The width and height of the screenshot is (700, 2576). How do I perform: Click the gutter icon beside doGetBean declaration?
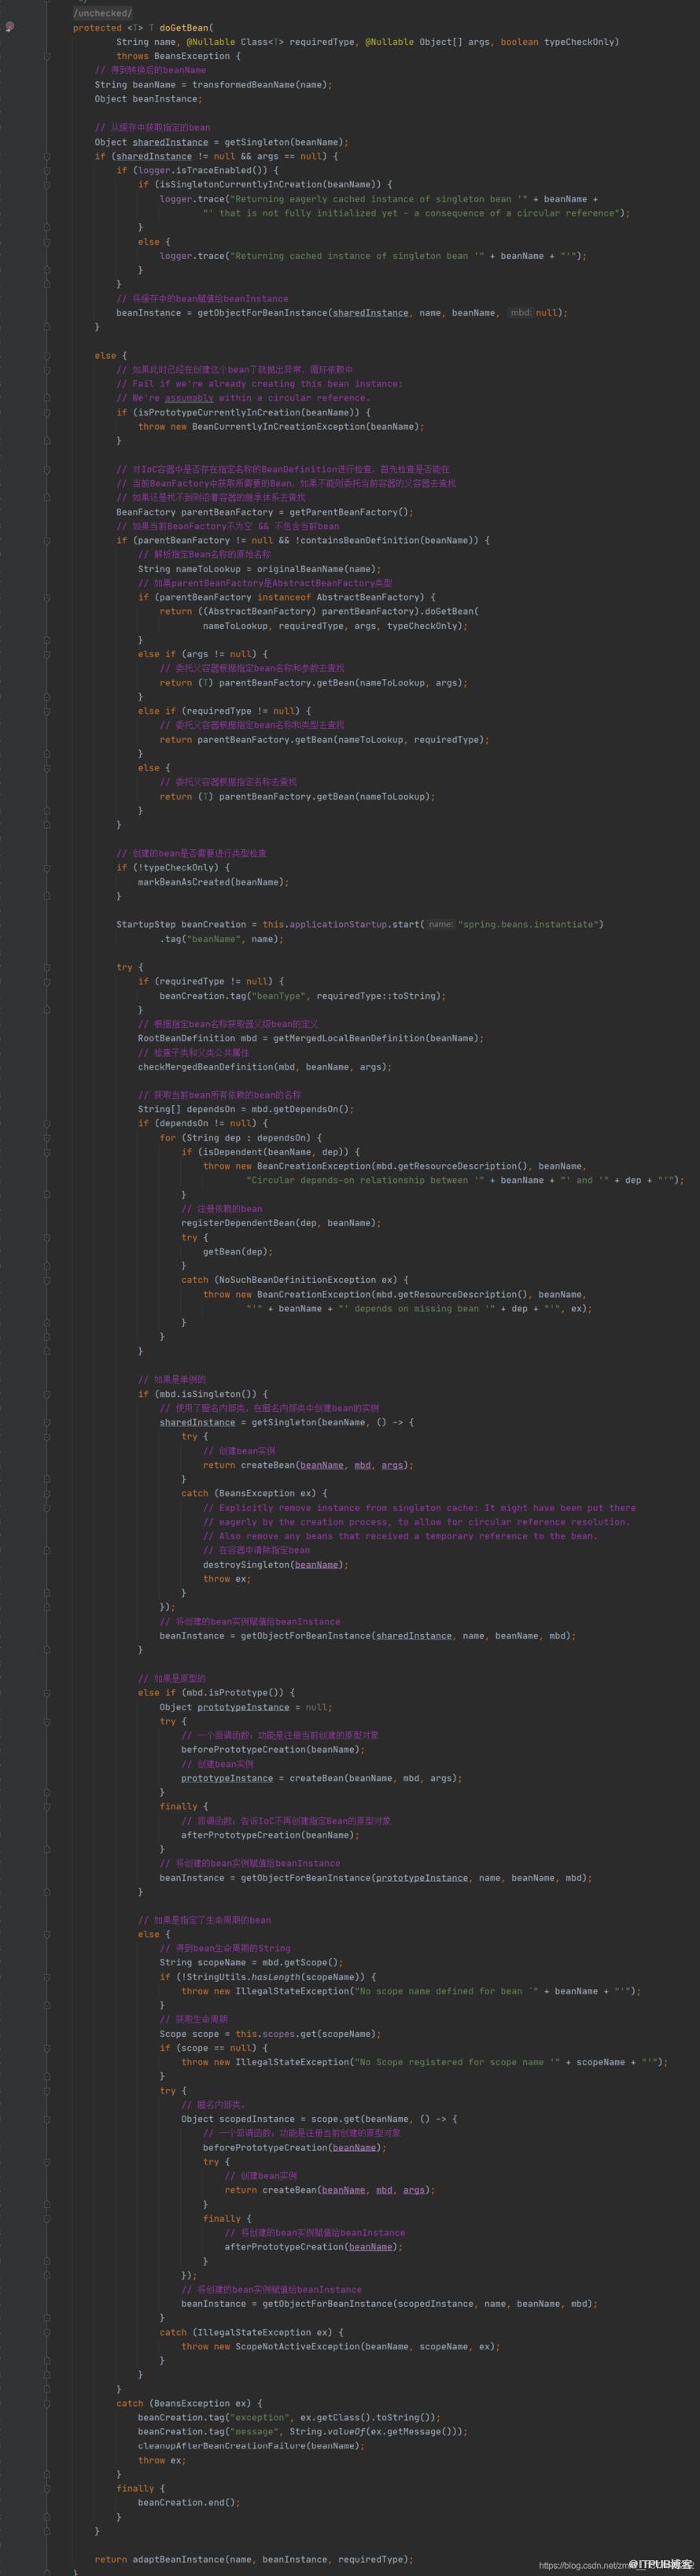tap(10, 27)
